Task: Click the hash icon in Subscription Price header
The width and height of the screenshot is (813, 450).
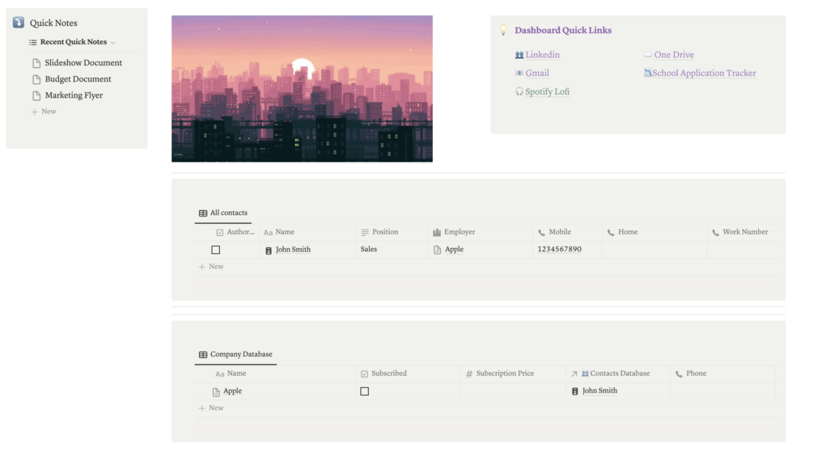Action: tap(469, 374)
